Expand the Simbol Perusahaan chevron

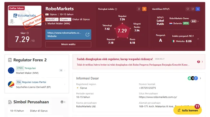(65, 102)
